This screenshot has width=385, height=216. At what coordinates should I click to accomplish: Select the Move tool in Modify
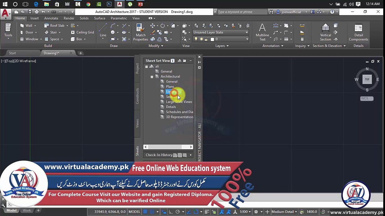[152, 26]
